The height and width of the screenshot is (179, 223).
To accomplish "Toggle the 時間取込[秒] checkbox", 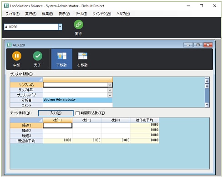I will tap(77, 113).
